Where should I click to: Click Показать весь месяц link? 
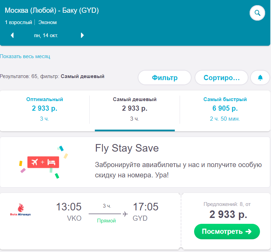pos(25,56)
